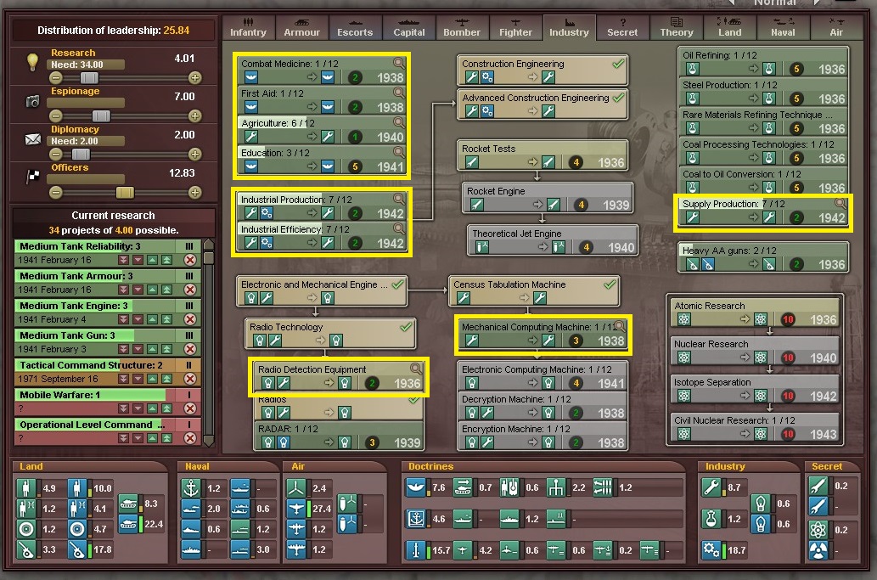Viewport: 877px width, 580px height.
Task: Switch to the Armour tab
Action: tap(301, 27)
